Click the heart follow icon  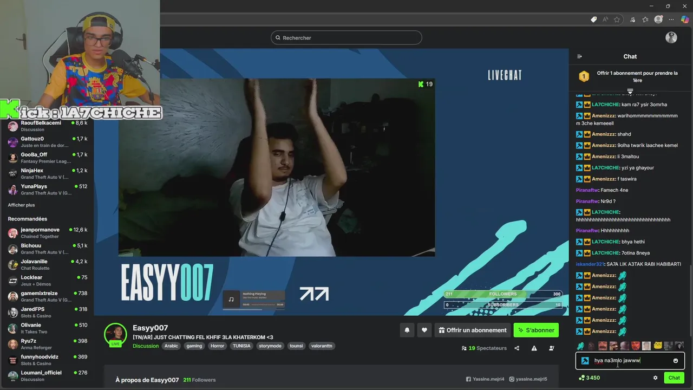pyautogui.click(x=424, y=330)
